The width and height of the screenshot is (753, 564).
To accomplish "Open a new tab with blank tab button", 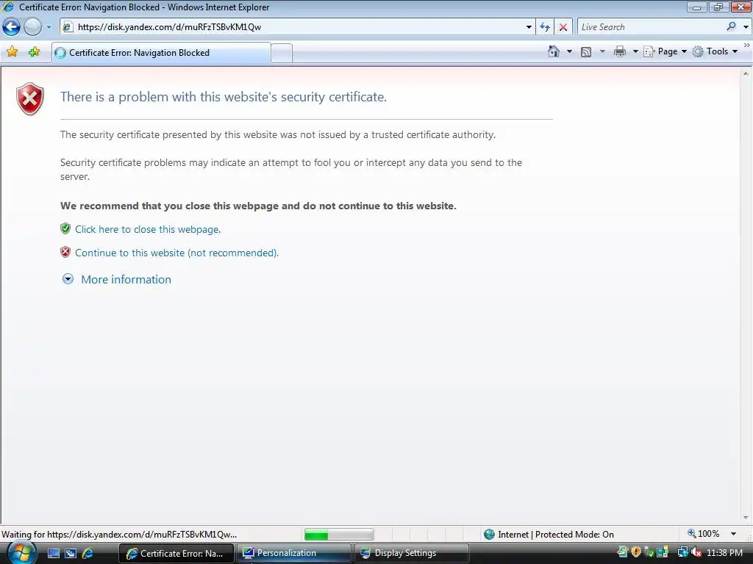I will click(282, 53).
